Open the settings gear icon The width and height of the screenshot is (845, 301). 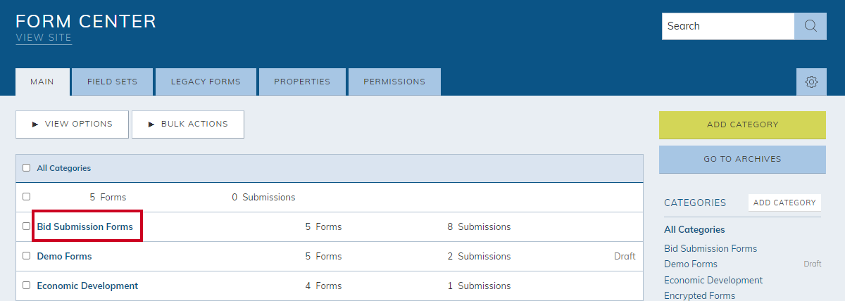[811, 82]
